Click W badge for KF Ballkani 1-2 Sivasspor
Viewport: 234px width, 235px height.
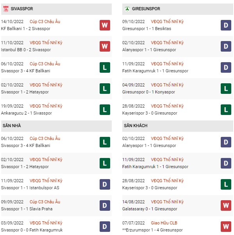coord(105,25)
